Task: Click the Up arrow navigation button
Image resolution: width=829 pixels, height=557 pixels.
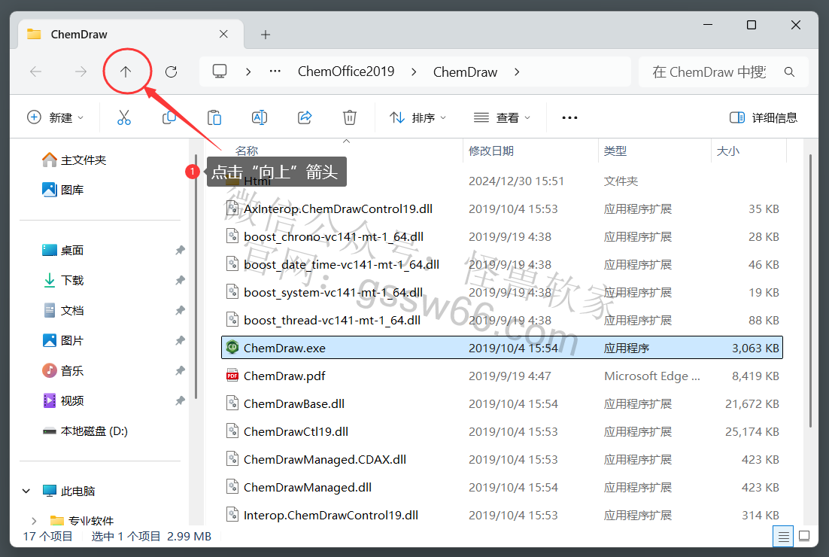Action: pyautogui.click(x=126, y=72)
